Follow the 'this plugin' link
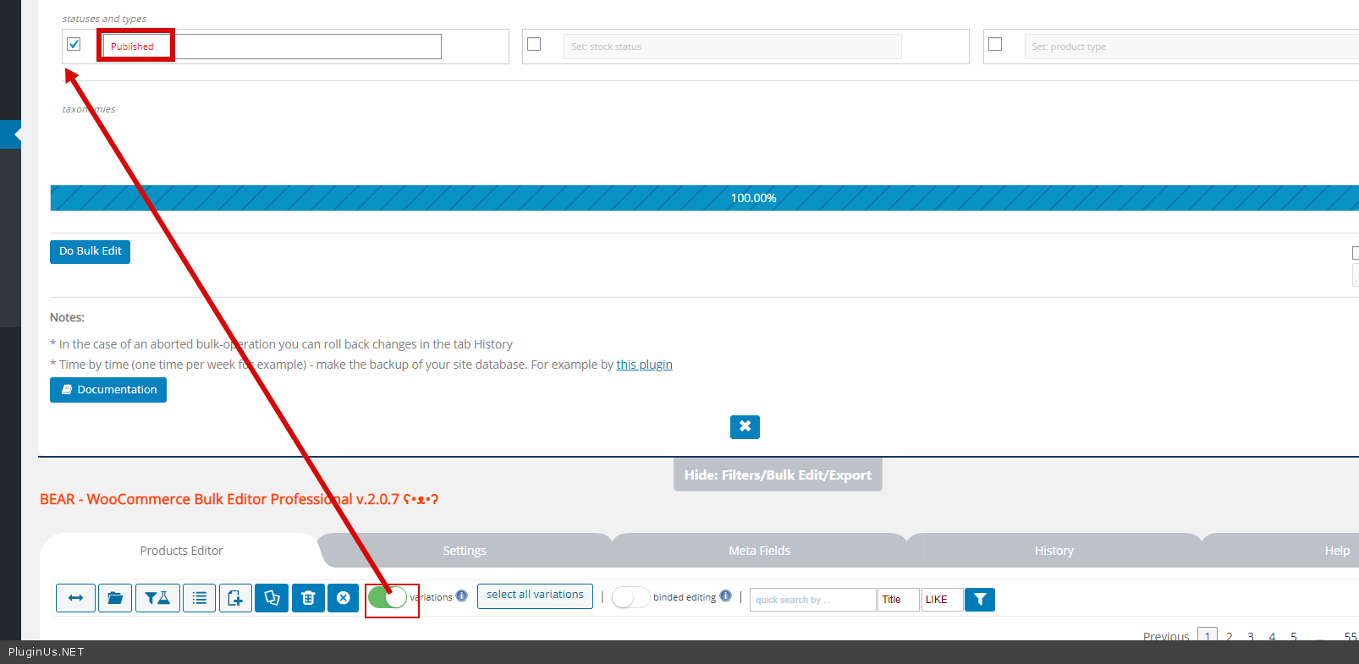The height and width of the screenshot is (664, 1359). click(644, 365)
